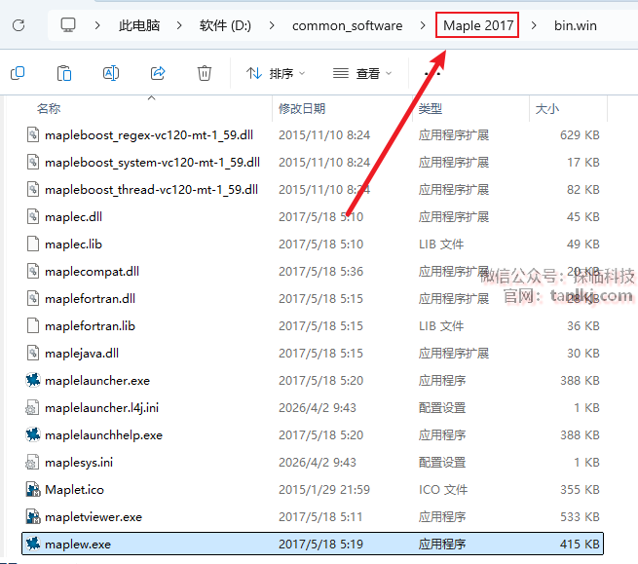The image size is (638, 564).
Task: Go to 此电脑 in breadcrumb
Action: click(139, 25)
